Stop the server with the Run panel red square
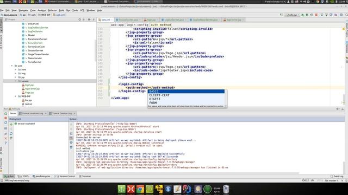 point(5,118)
